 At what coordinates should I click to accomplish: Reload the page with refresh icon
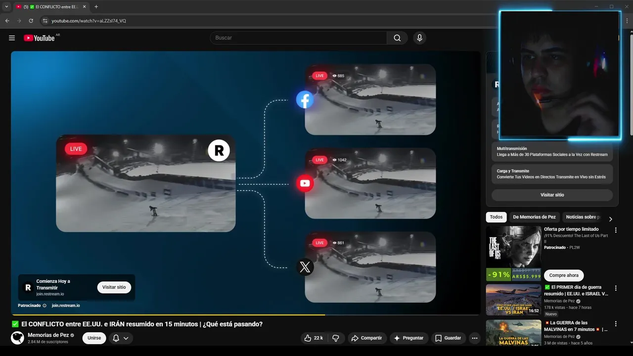pyautogui.click(x=31, y=21)
